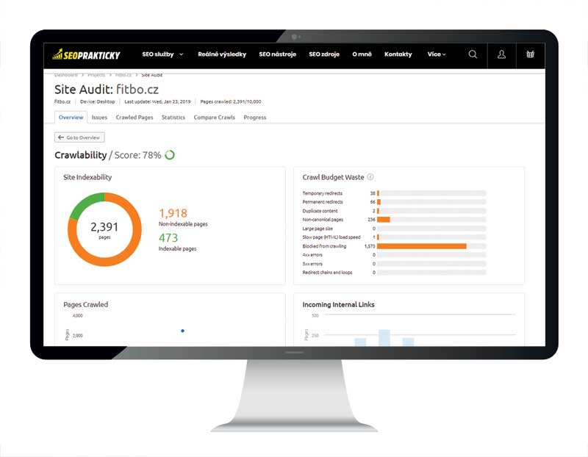
Task: Expand the Více dropdown menu
Action: click(437, 54)
